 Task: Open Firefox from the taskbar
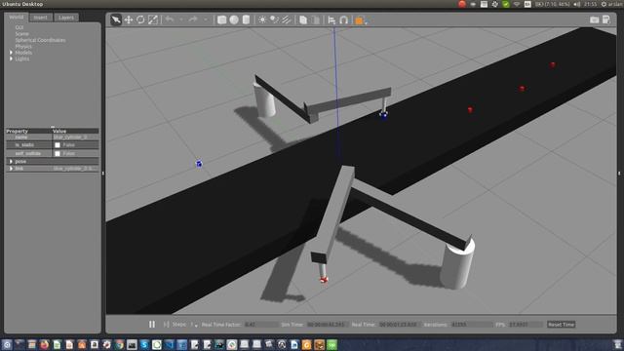[x=44, y=344]
